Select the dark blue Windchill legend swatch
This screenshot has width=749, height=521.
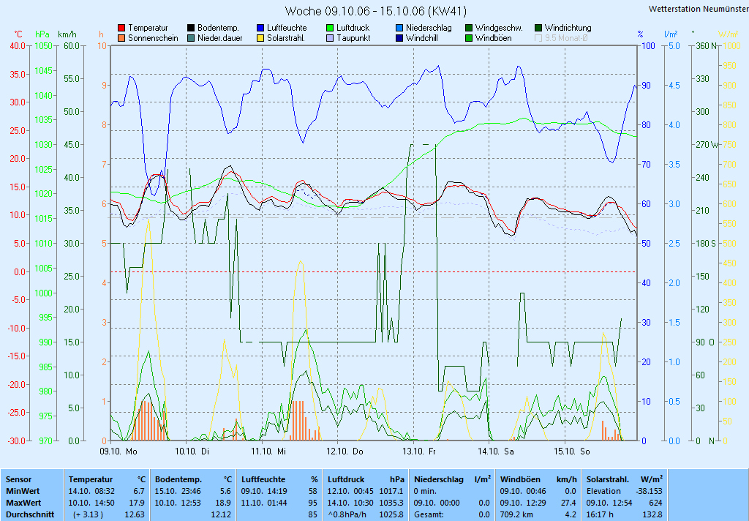pyautogui.click(x=399, y=38)
